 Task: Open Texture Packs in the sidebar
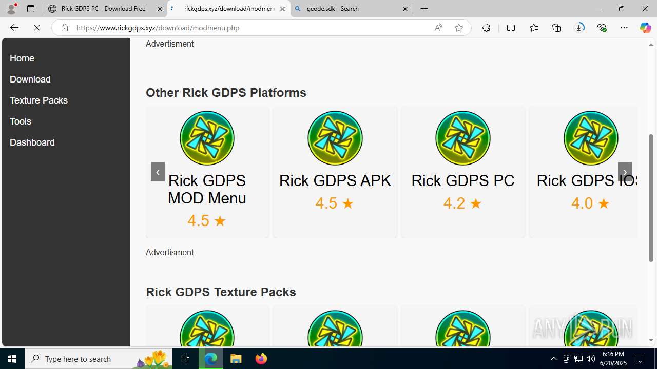click(x=38, y=100)
